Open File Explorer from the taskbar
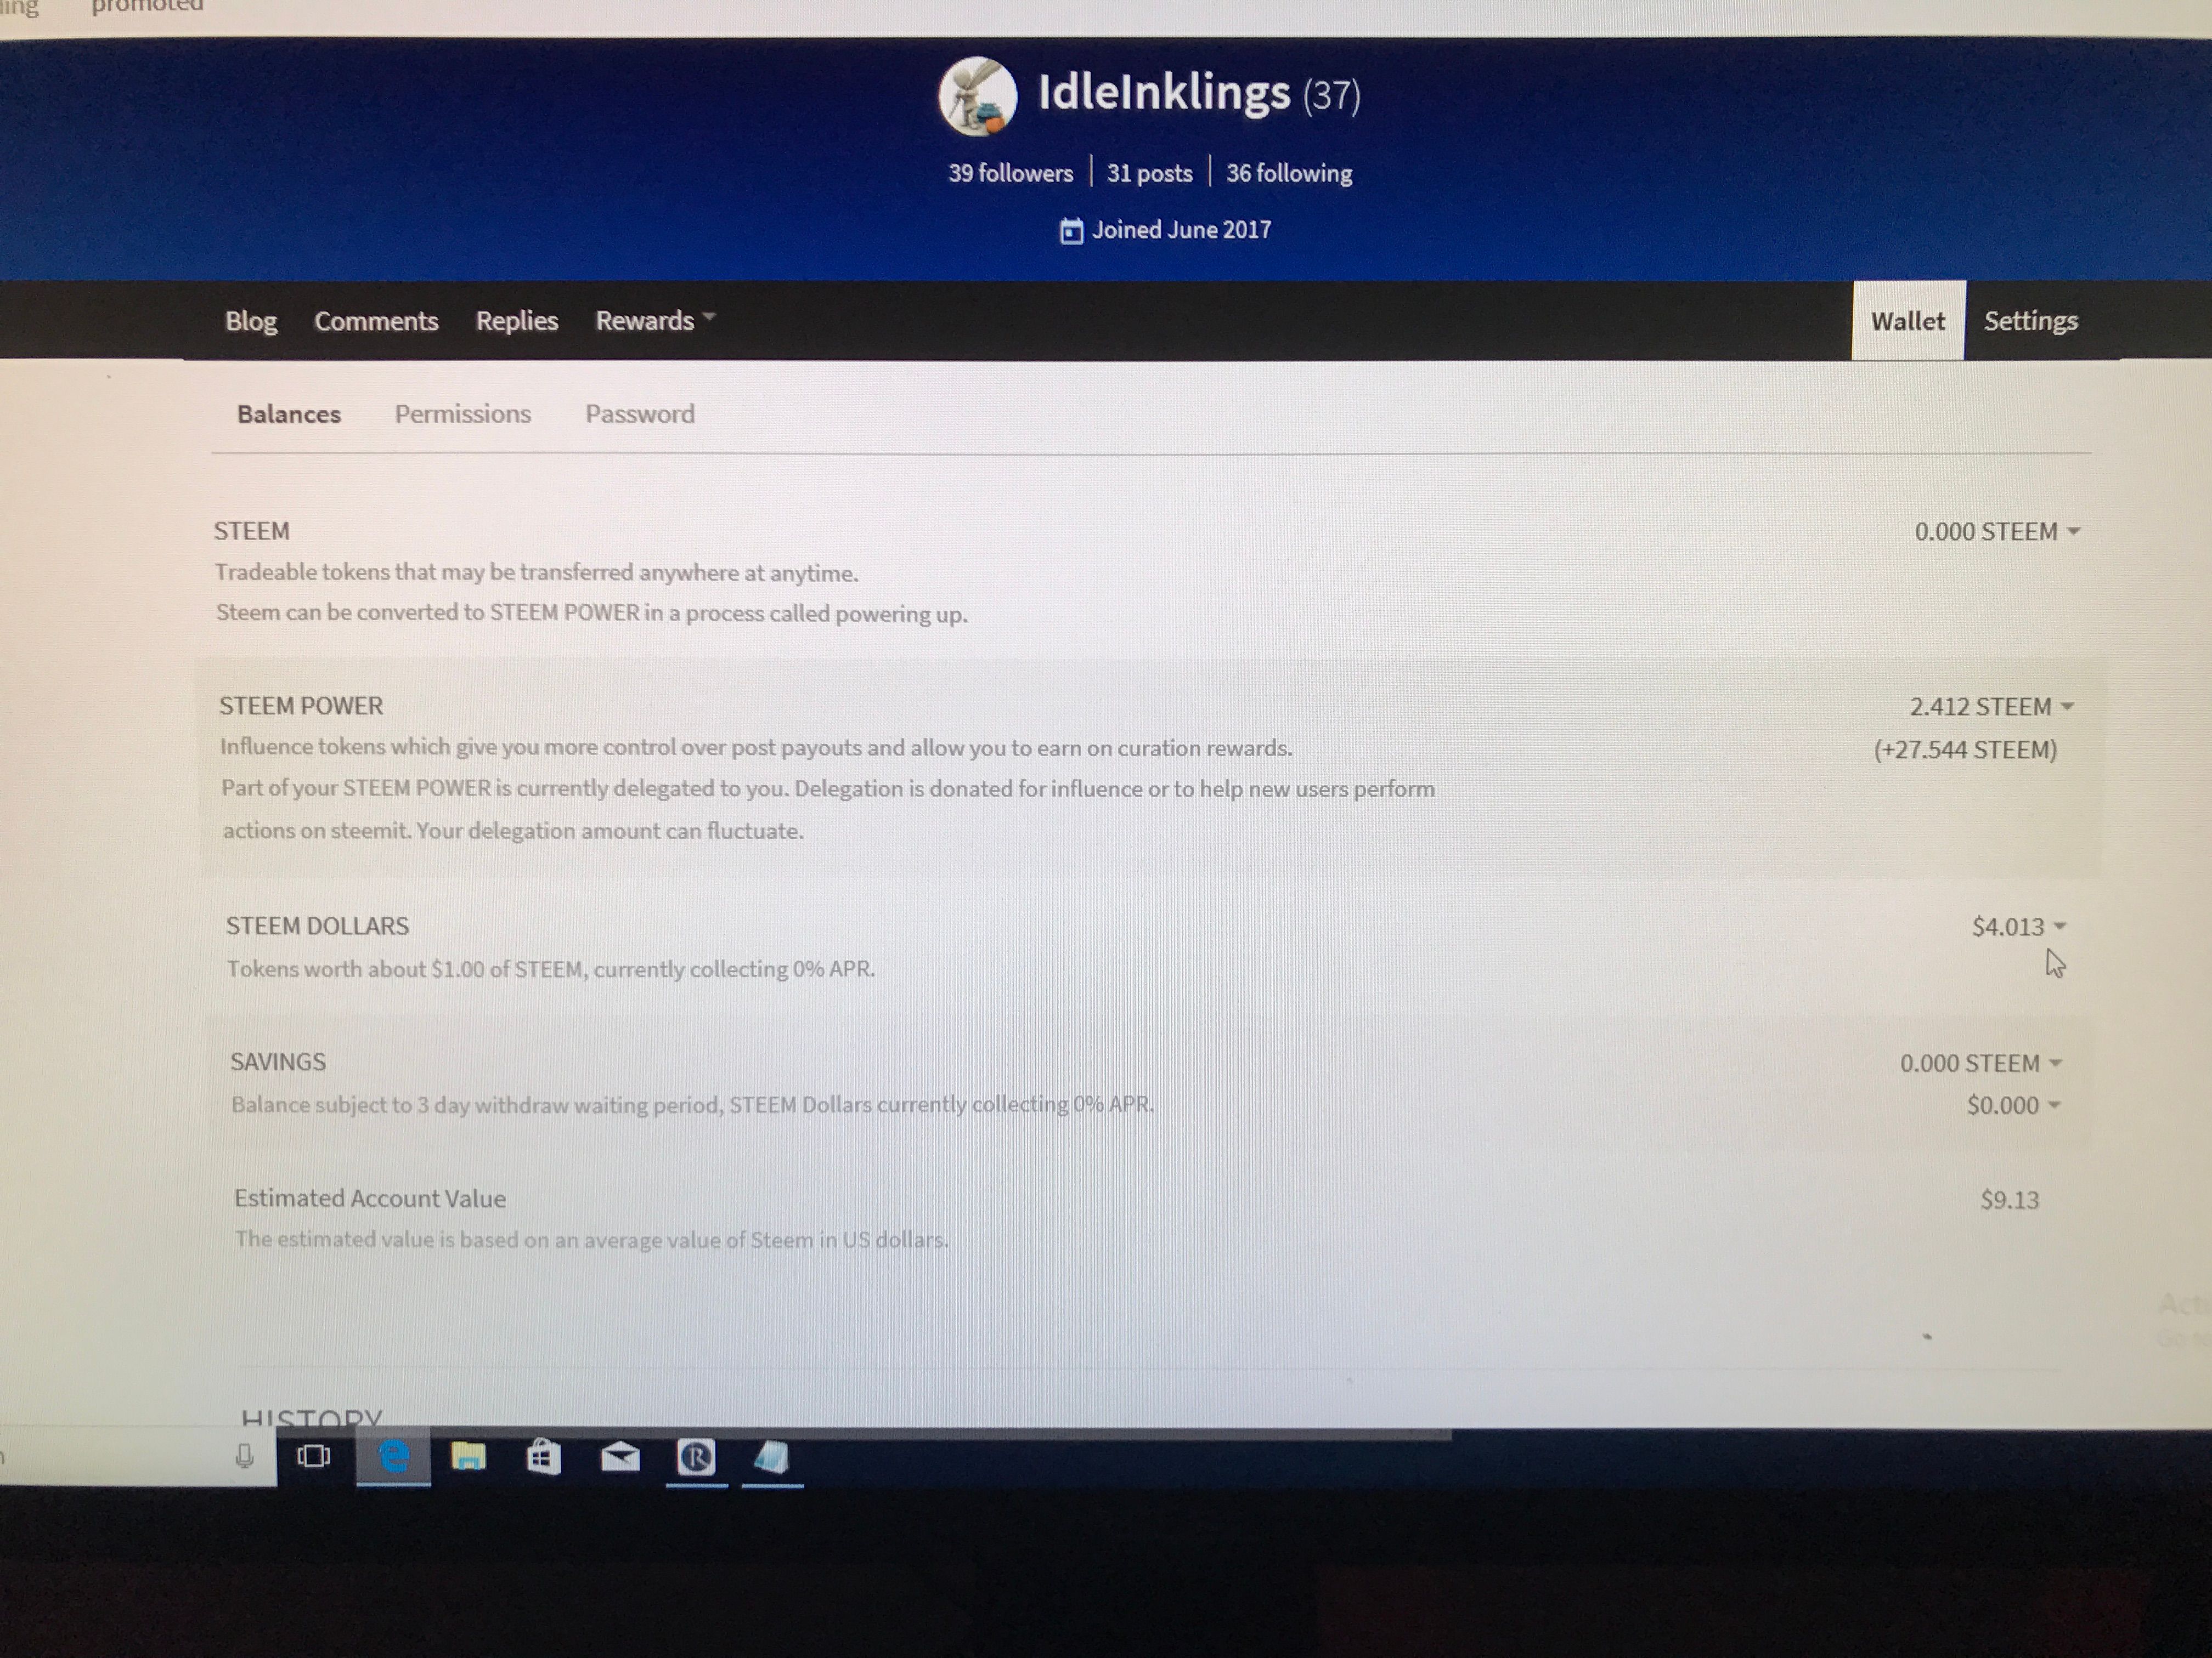Image resolution: width=2212 pixels, height=1658 pixels. [468, 1457]
